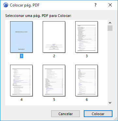Click the page number label 3
This screenshot has width=118, height=121.
[87, 56]
